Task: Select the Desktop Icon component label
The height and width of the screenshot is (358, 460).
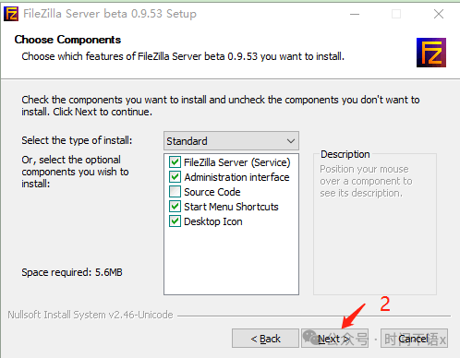Action: [x=213, y=221]
